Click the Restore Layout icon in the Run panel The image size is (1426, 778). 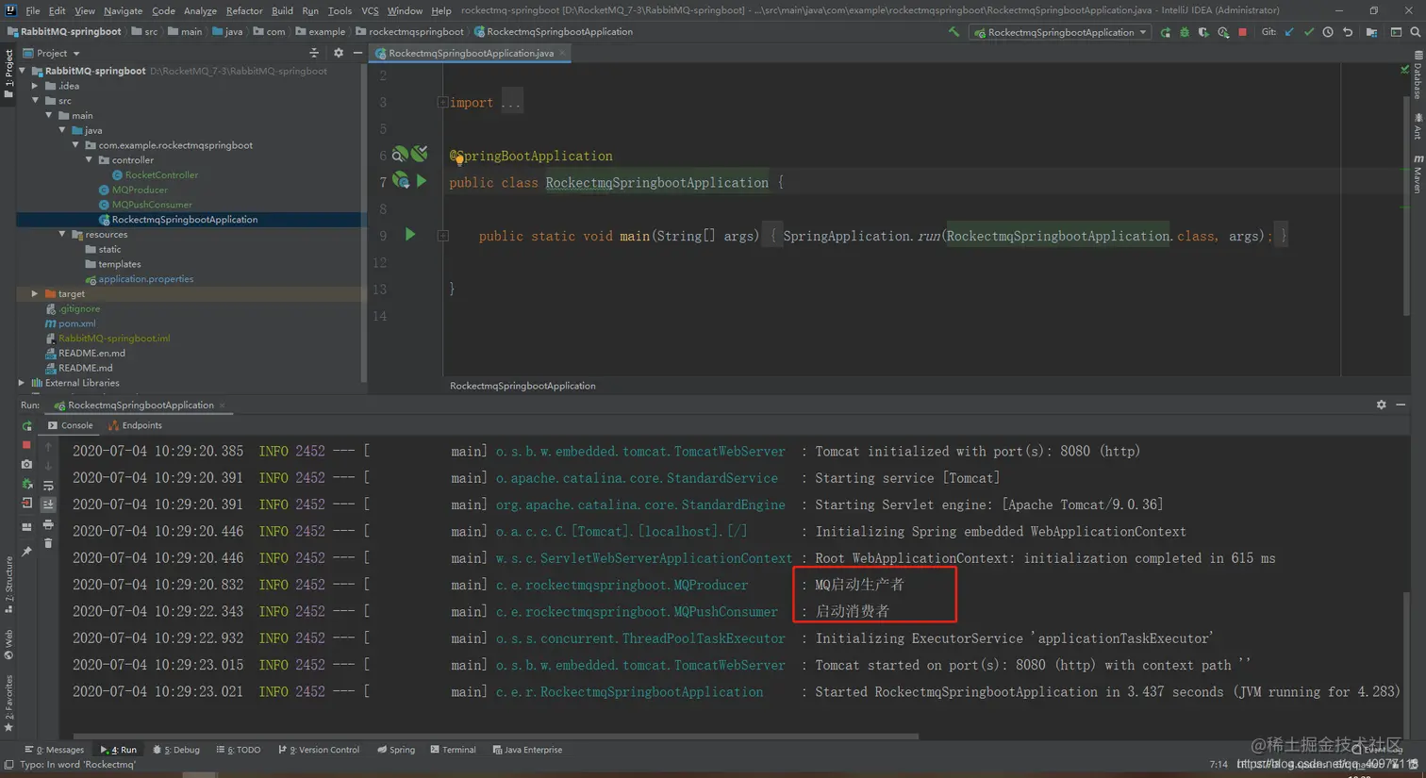[26, 526]
